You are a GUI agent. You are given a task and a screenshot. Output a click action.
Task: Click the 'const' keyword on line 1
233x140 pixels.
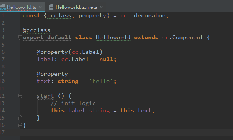point(32,15)
